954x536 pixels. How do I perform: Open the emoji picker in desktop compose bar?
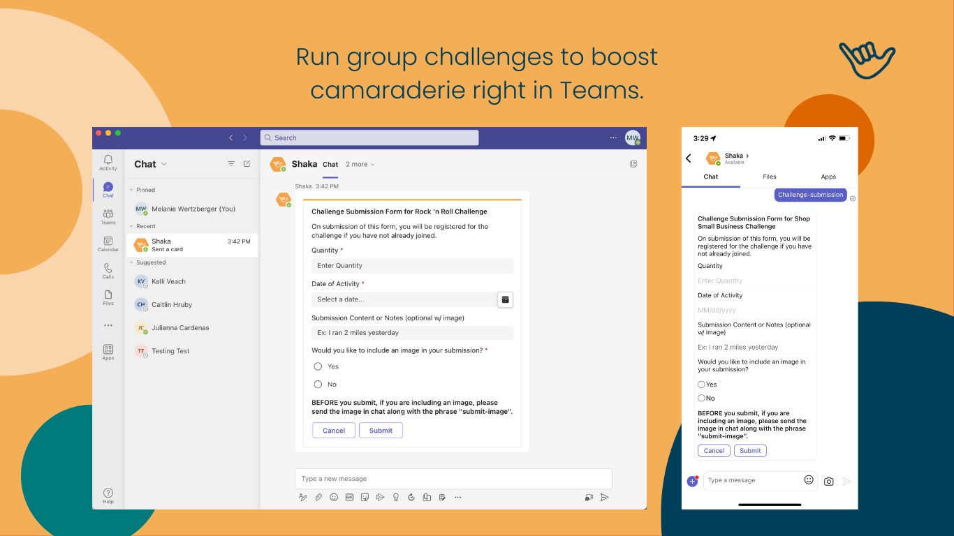pos(334,497)
